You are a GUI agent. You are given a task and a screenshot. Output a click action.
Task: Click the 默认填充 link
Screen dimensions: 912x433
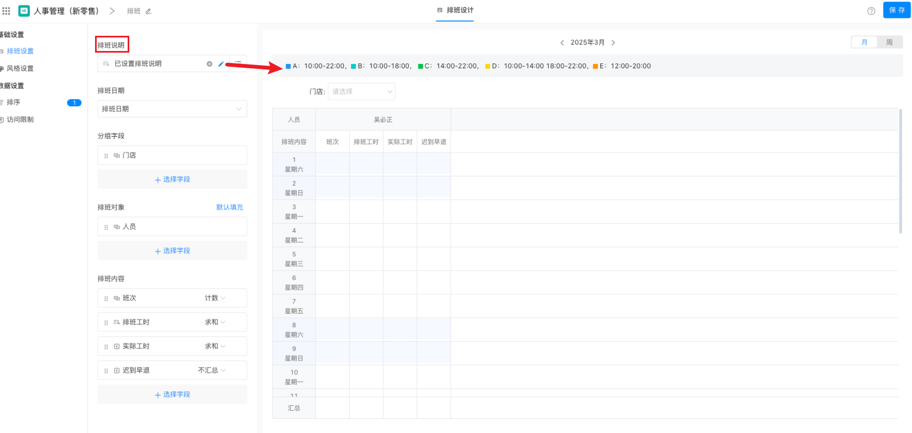click(229, 207)
